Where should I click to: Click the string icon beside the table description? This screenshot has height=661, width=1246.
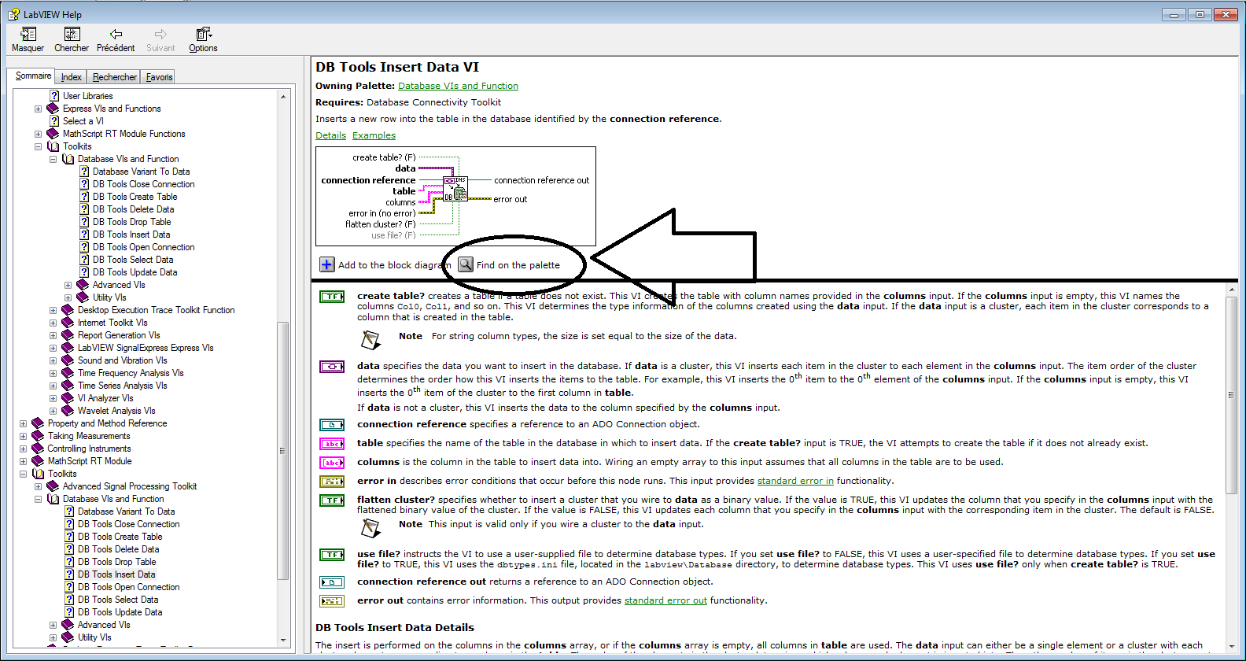coord(332,444)
